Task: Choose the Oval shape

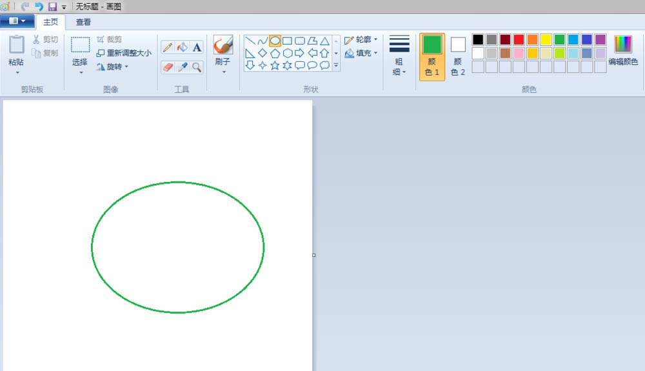Action: [275, 41]
